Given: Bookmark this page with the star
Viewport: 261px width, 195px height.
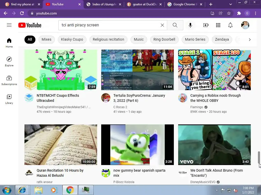Looking at the screenshot, I should pyautogui.click(x=229, y=13).
